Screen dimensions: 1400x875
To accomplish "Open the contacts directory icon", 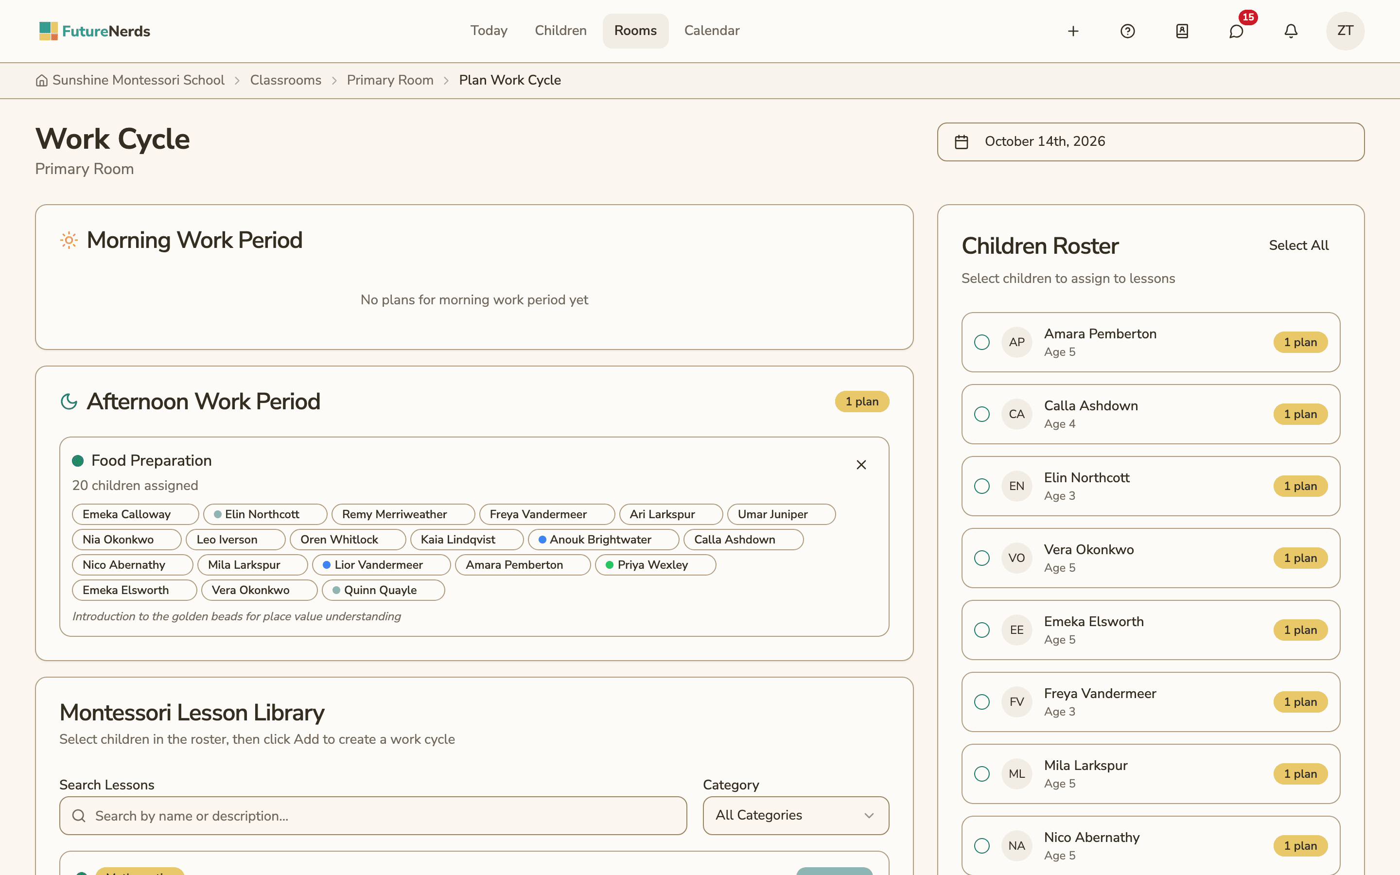I will 1182,31.
